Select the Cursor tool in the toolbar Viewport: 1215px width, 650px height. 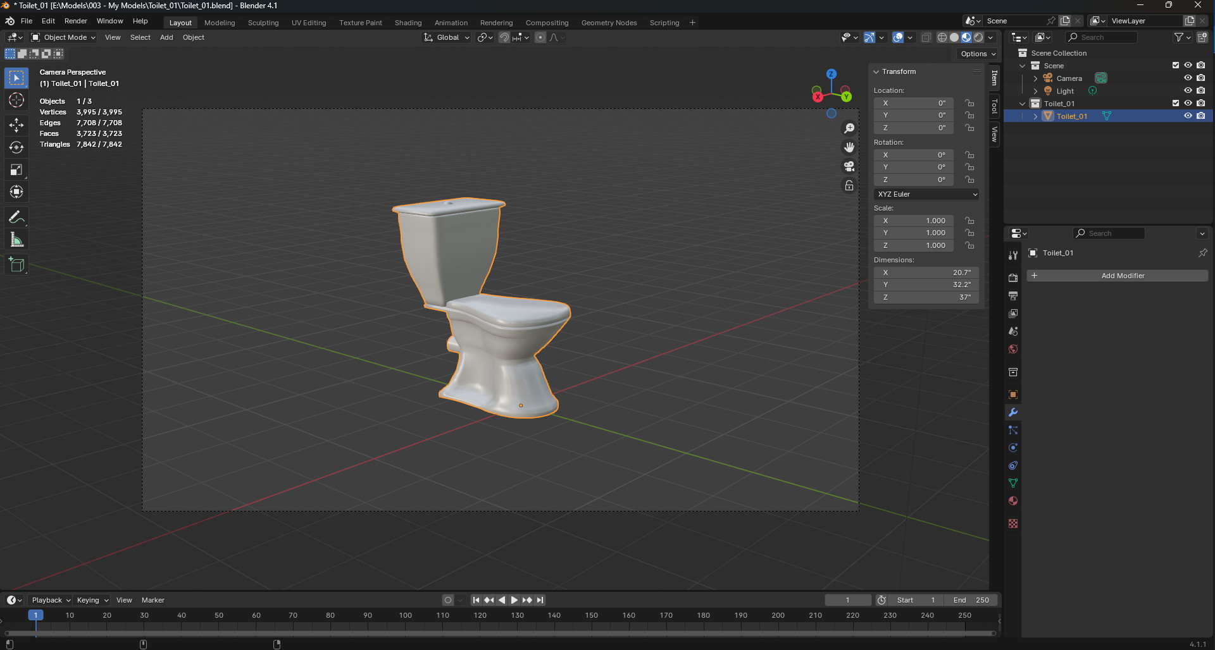coord(16,100)
